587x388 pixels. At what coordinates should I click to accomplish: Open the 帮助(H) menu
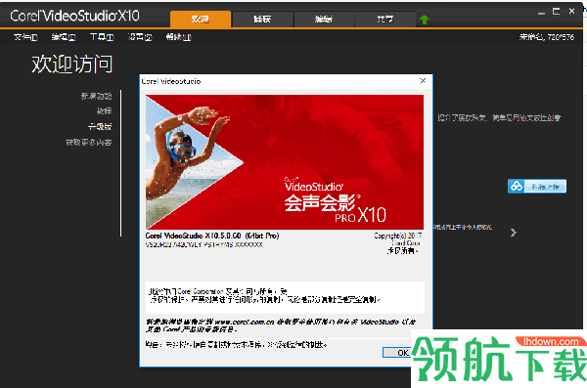pos(179,37)
